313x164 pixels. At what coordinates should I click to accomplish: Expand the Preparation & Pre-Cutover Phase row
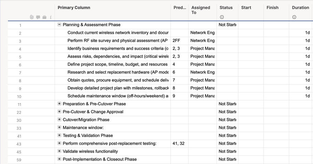coord(59,104)
